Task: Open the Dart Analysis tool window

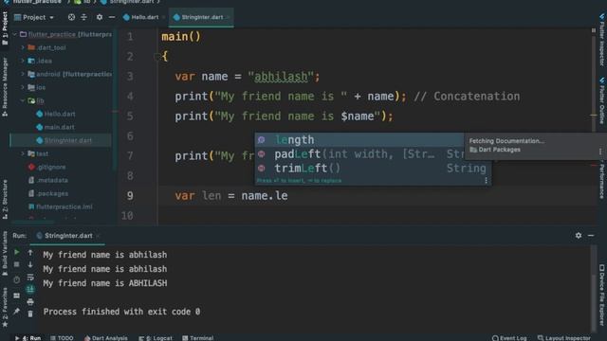Action: tap(105, 338)
